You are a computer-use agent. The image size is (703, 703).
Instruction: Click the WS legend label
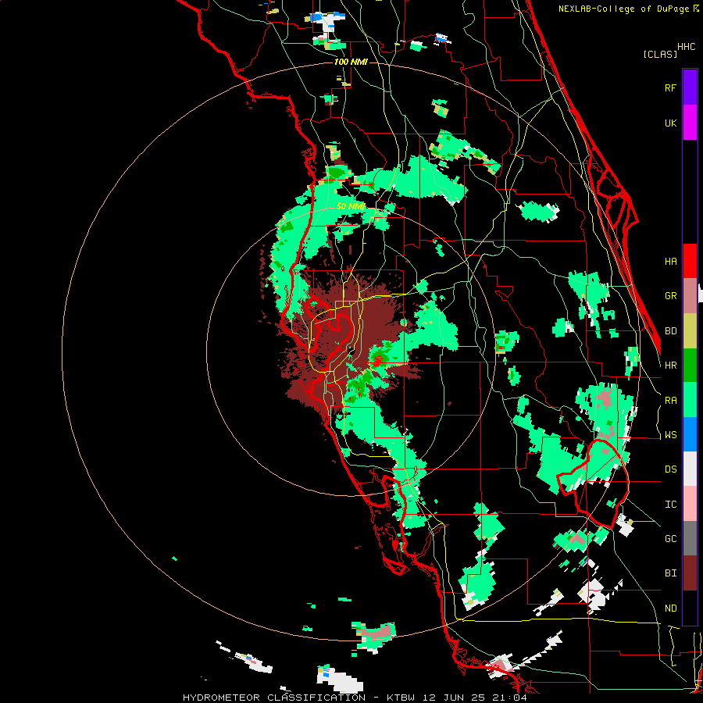coord(670,435)
